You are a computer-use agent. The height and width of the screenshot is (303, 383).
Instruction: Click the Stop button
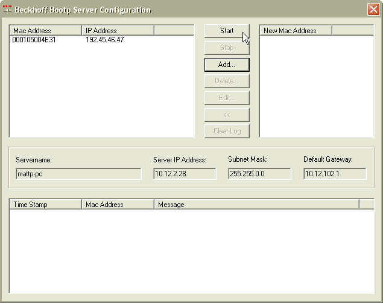pos(227,48)
